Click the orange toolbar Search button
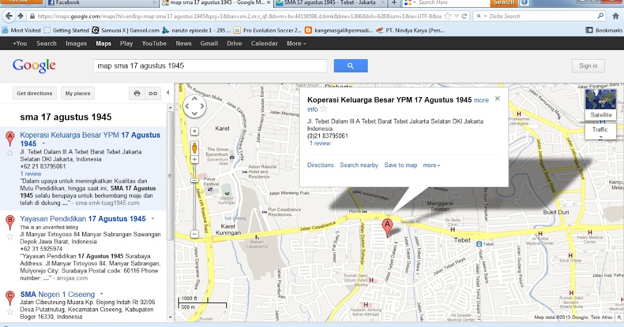 tap(504, 3)
